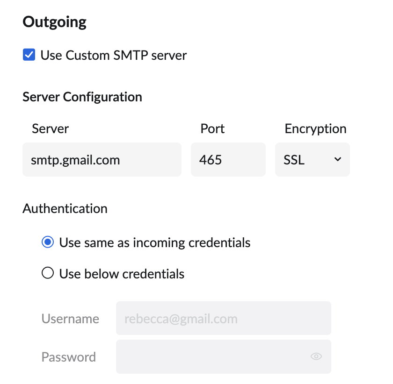This screenshot has width=393, height=384.
Task: Show password with the eye icon
Action: coord(316,357)
